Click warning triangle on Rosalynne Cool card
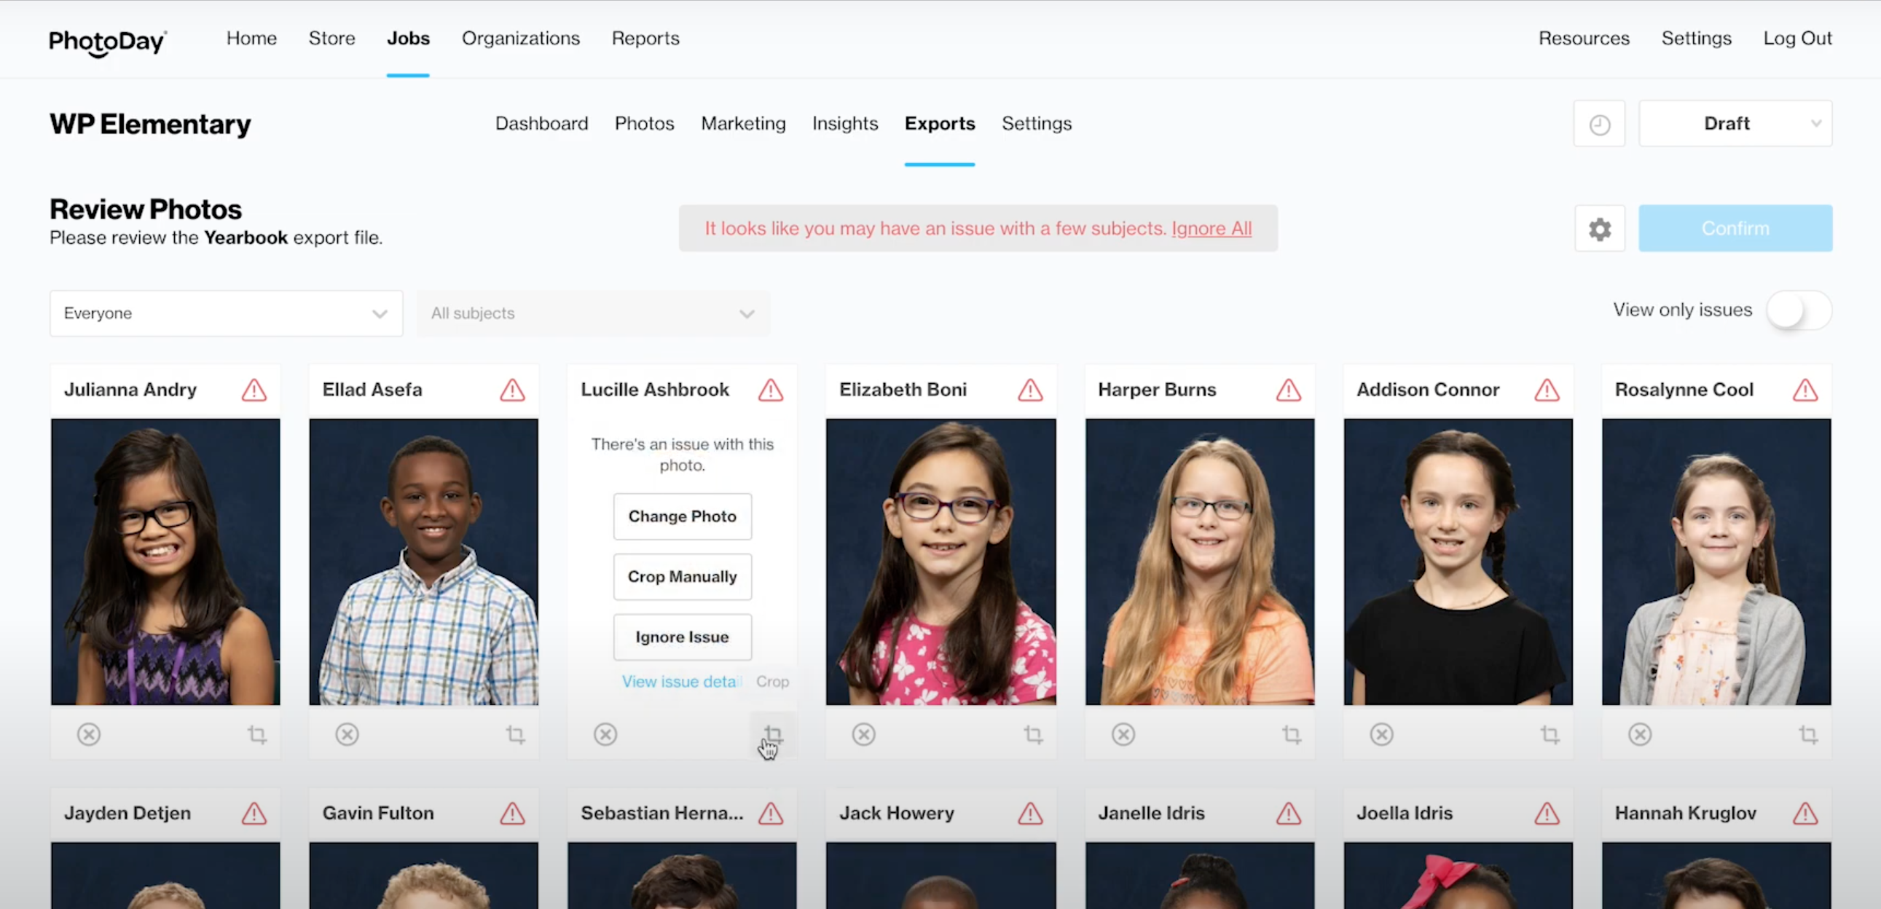The height and width of the screenshot is (909, 1881). 1805,390
